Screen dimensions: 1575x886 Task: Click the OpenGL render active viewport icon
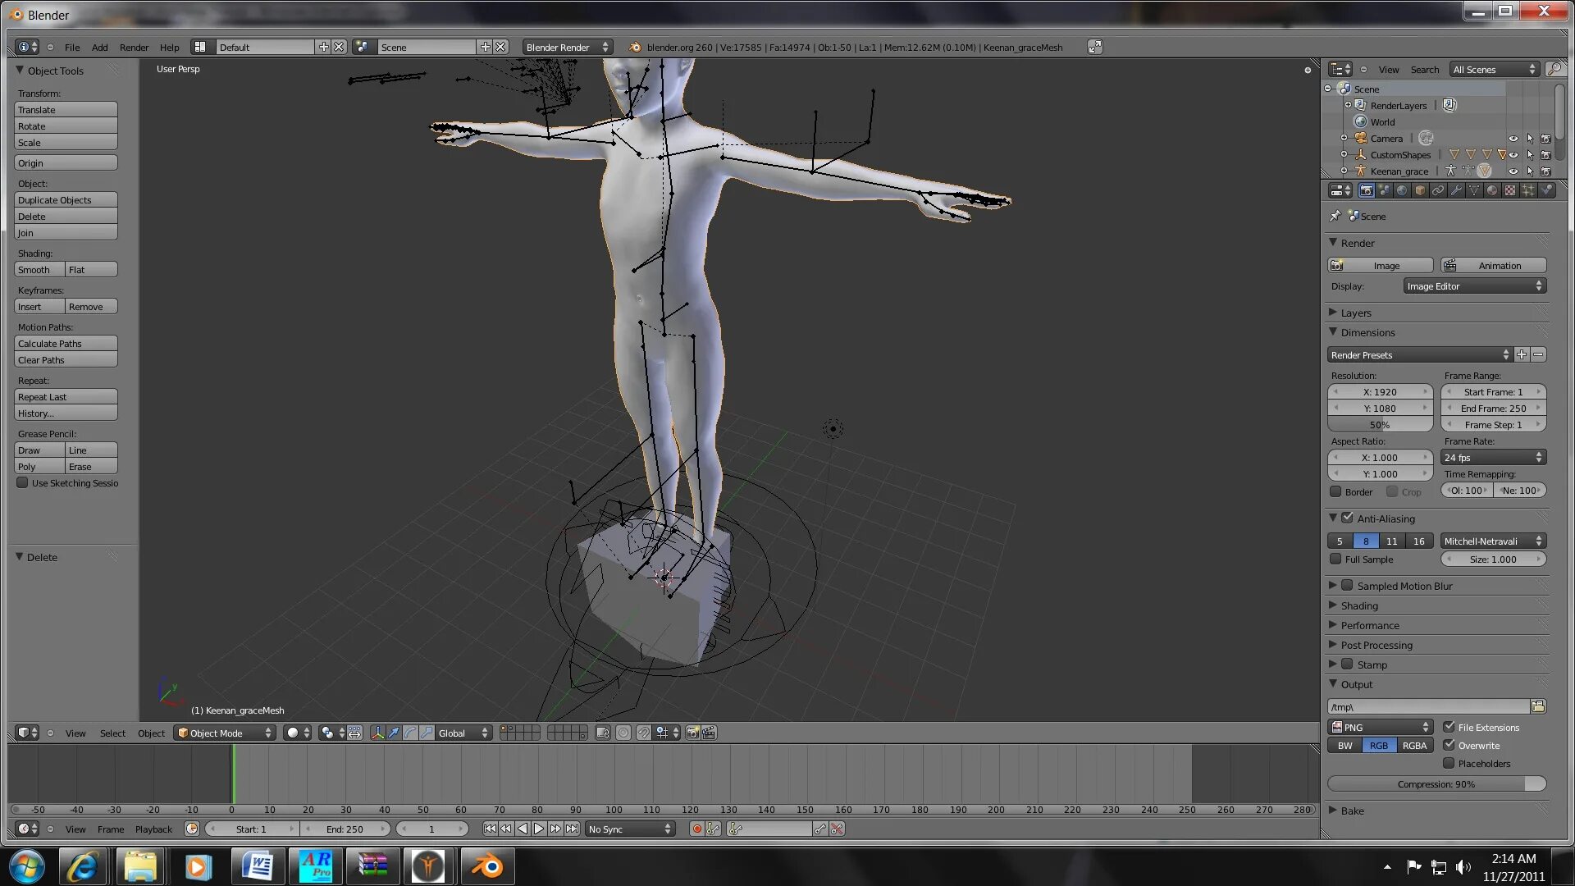coord(692,733)
